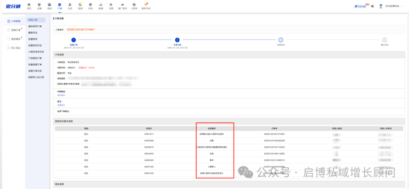Click the 小程序 mini-program icon
409x189 pixels.
(134, 5)
